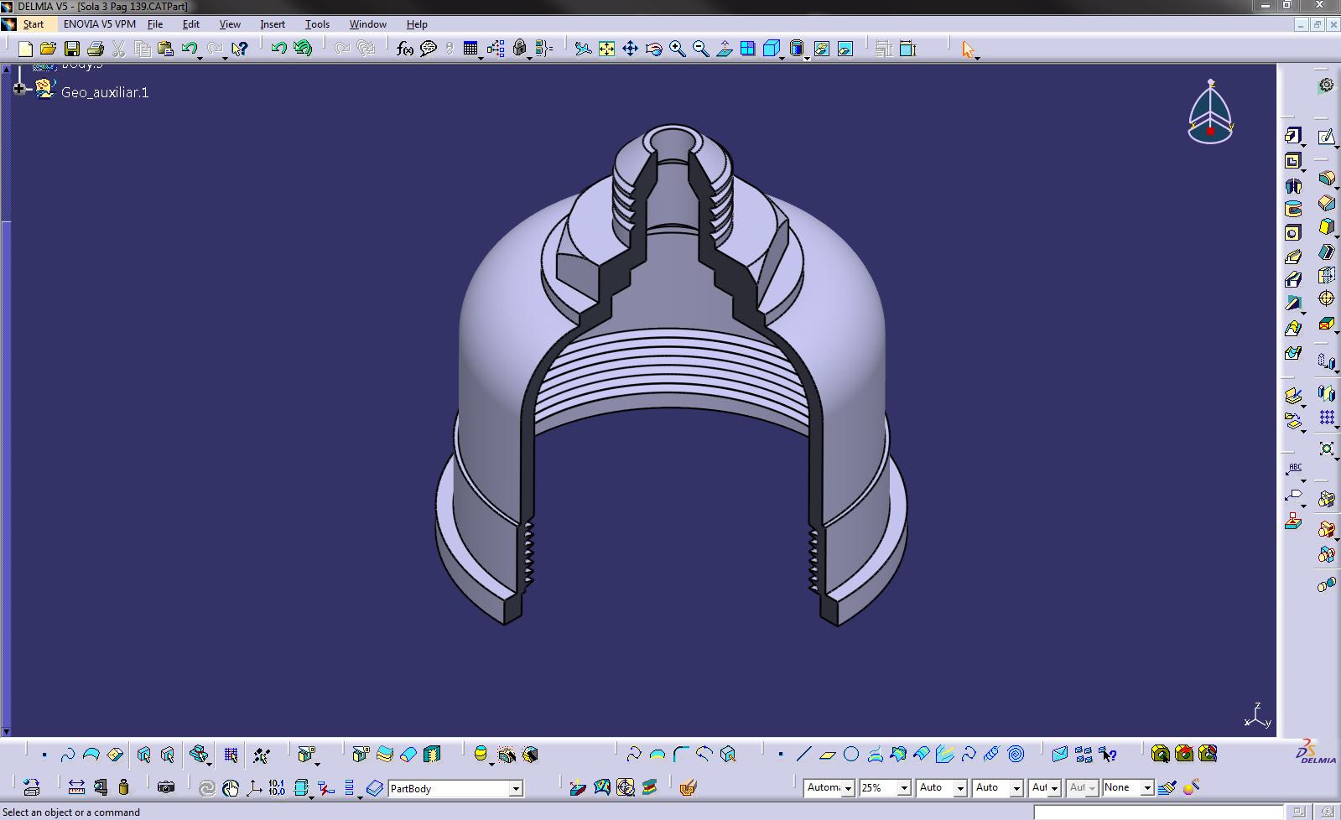Print the document with the printer icon
This screenshot has height=820, width=1341.
(x=95, y=49)
